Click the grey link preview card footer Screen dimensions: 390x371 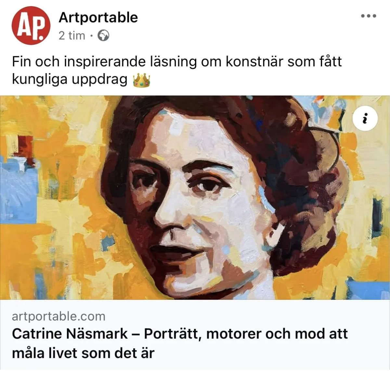point(195,335)
